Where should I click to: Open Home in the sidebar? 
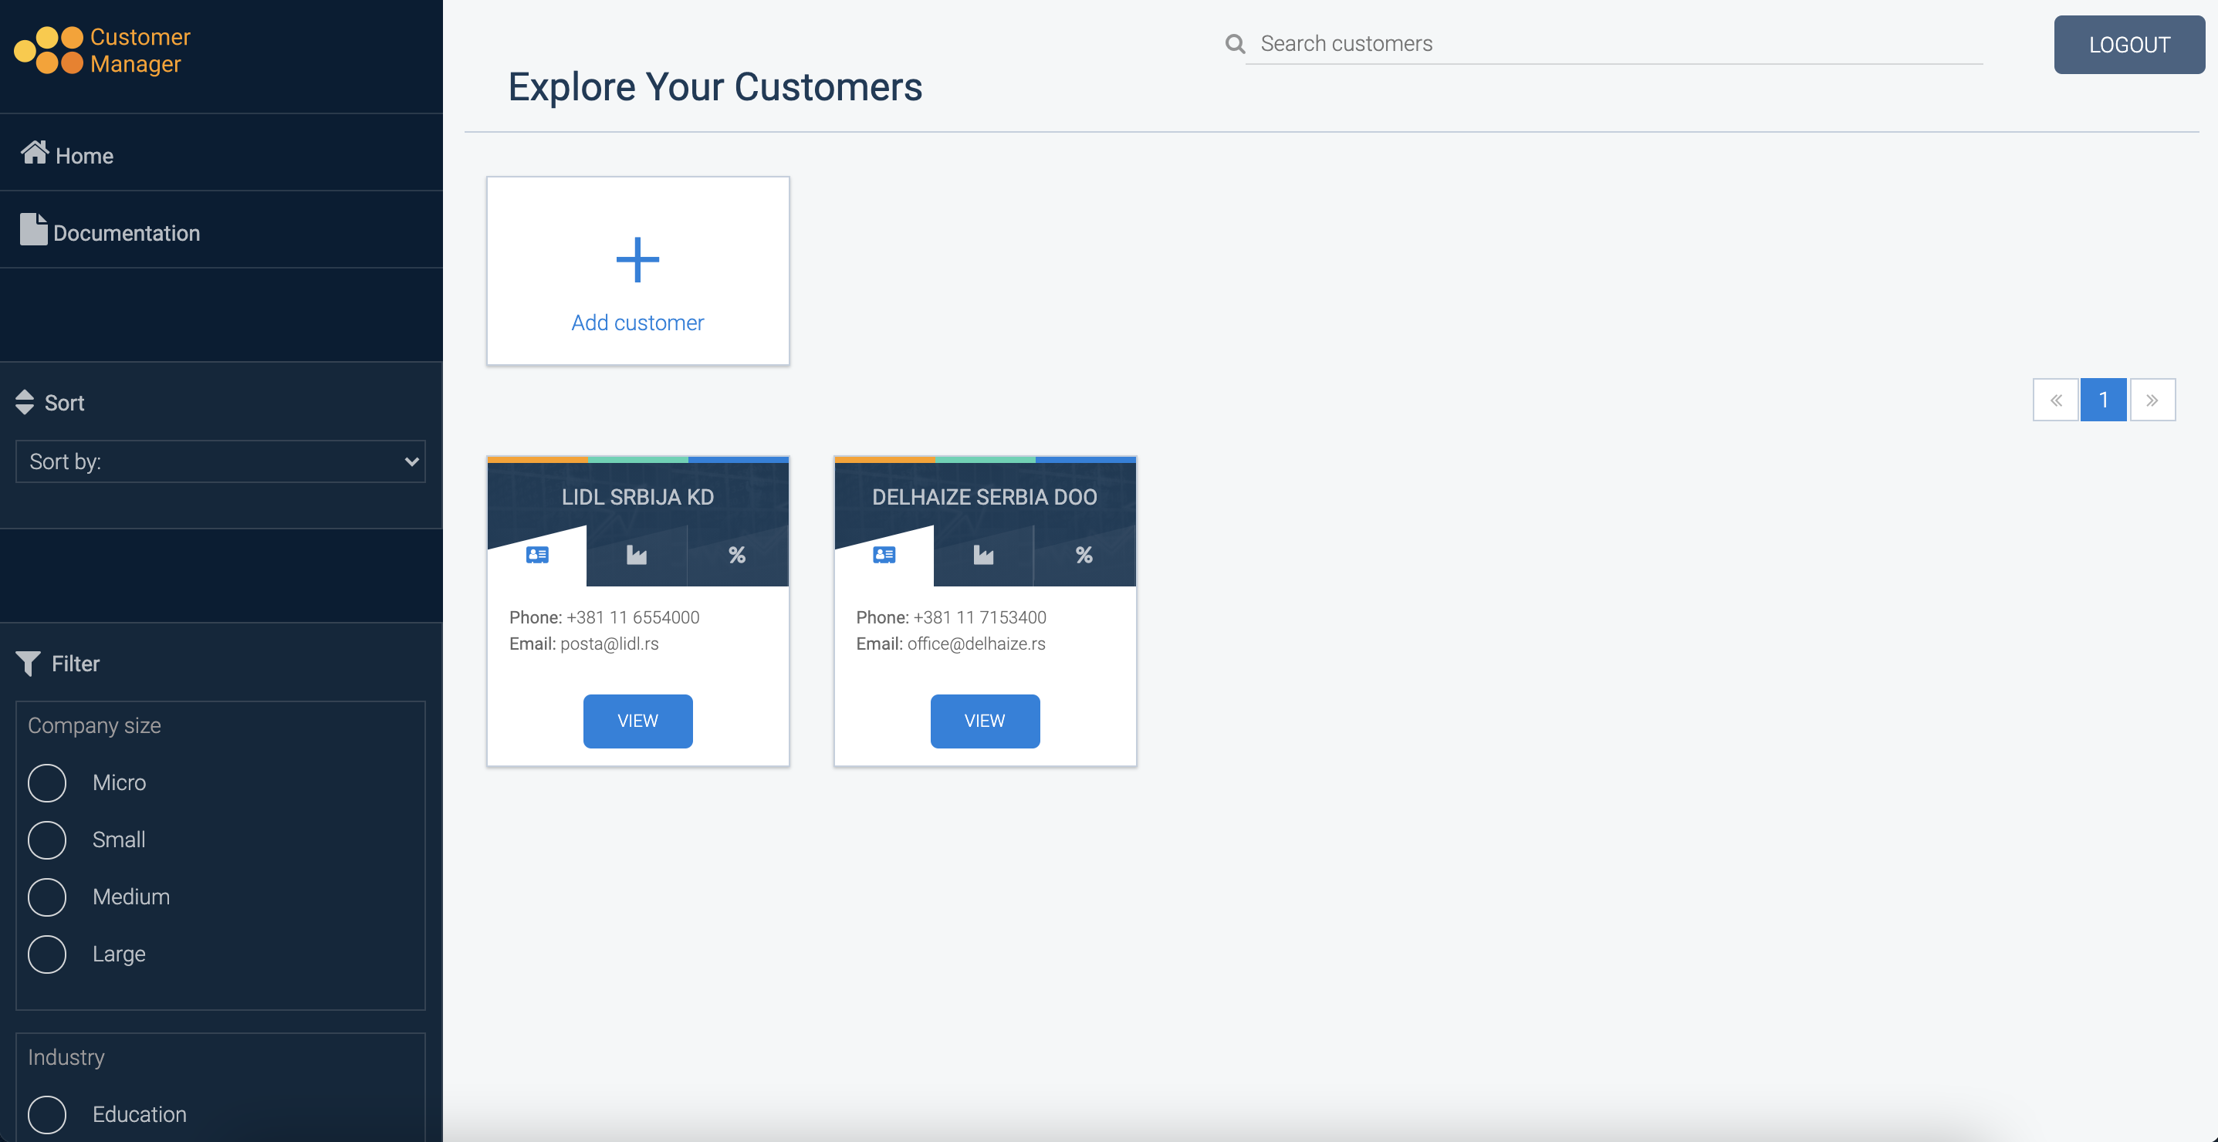click(83, 155)
